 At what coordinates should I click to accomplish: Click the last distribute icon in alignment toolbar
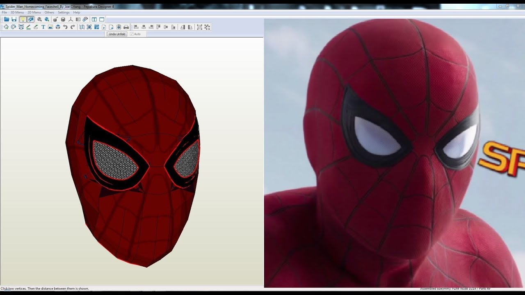point(207,27)
